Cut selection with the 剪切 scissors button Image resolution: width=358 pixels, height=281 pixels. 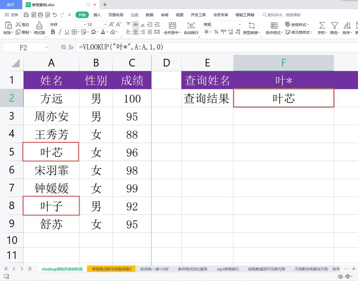pos(22,24)
